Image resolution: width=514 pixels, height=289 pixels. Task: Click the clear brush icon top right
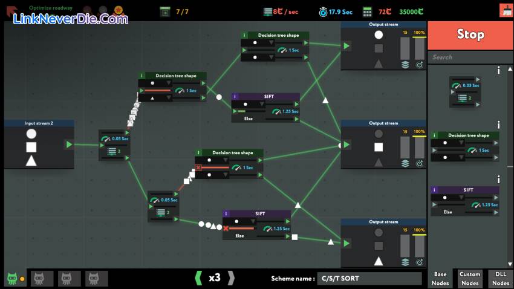(507, 10)
